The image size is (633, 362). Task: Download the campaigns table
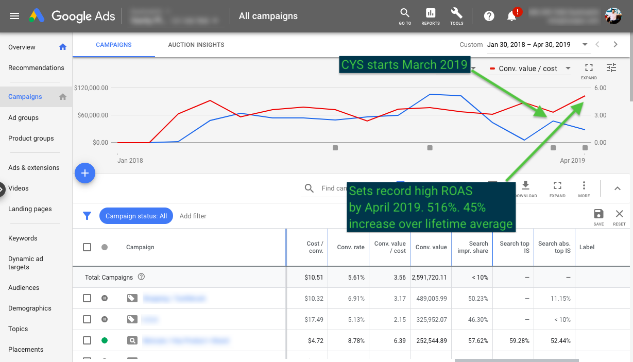tap(525, 188)
